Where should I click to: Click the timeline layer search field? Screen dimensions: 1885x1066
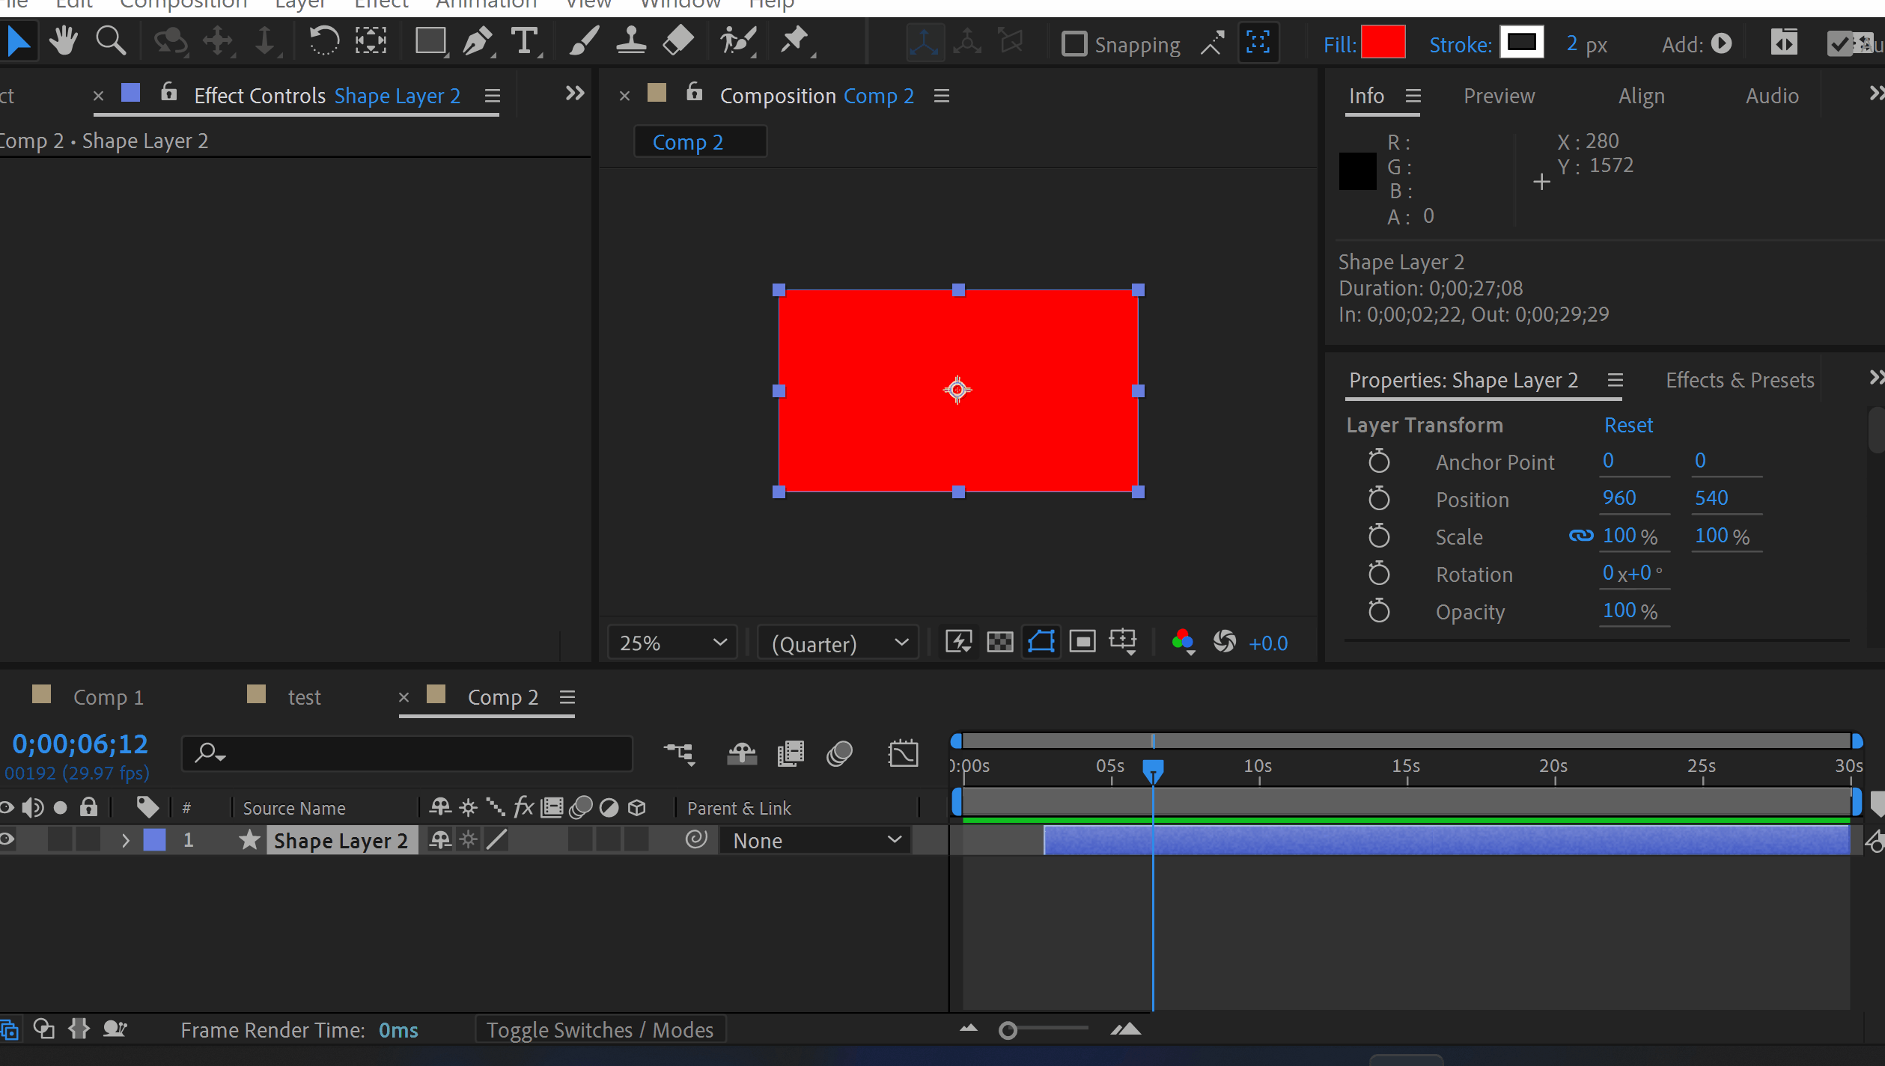(419, 753)
